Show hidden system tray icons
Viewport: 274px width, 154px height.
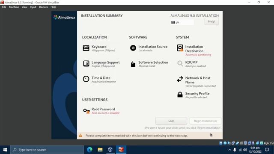click(229, 150)
